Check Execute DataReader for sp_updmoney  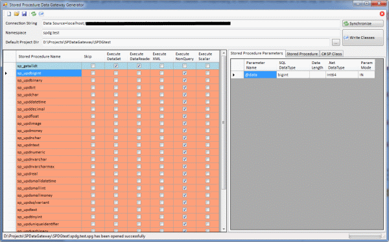(x=139, y=131)
